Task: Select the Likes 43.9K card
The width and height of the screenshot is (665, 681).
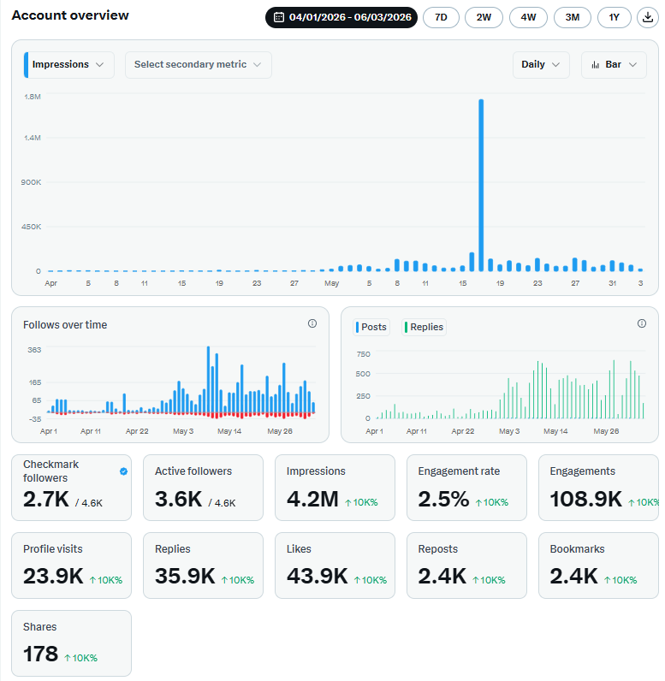Action: (x=335, y=566)
